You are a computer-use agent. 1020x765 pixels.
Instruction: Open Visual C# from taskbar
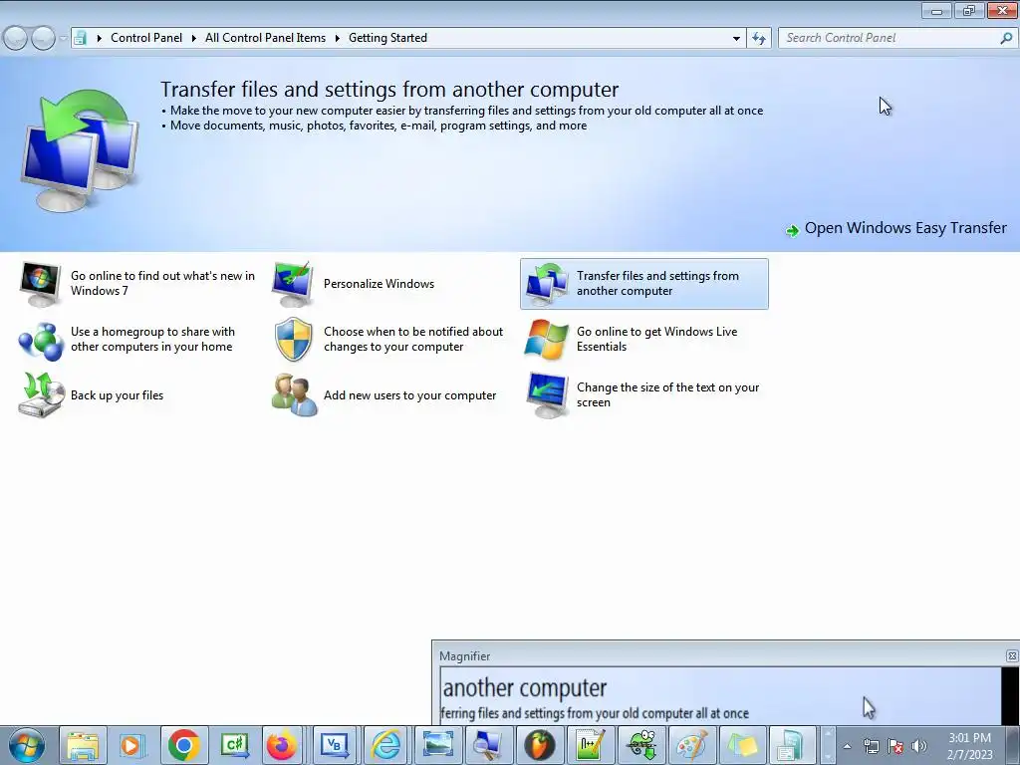(234, 745)
